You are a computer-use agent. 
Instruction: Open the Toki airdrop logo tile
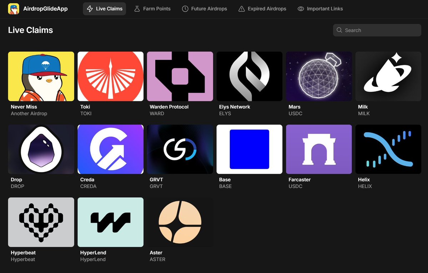tap(110, 76)
